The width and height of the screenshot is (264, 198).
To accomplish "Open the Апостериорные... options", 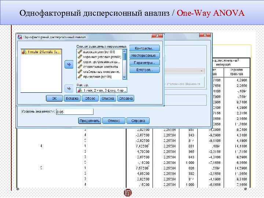I will (x=144, y=55).
